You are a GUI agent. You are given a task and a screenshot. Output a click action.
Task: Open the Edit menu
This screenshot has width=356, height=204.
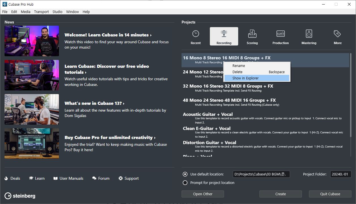point(14,12)
